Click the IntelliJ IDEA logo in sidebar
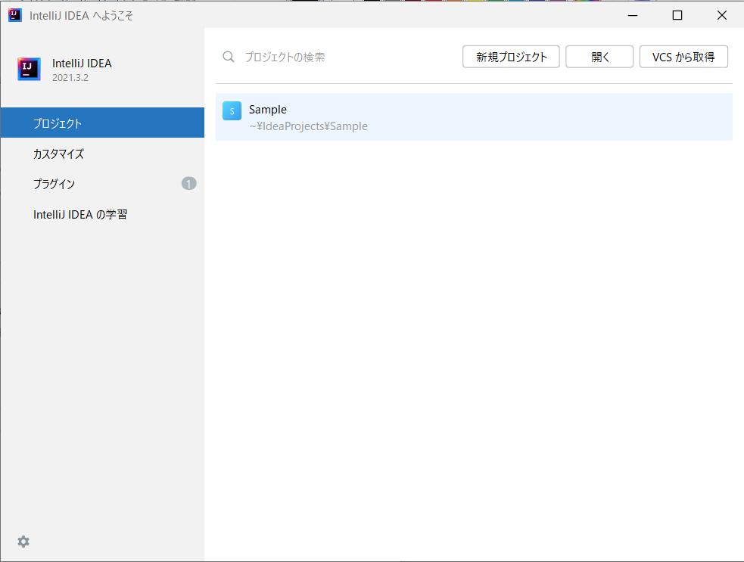 click(x=29, y=70)
